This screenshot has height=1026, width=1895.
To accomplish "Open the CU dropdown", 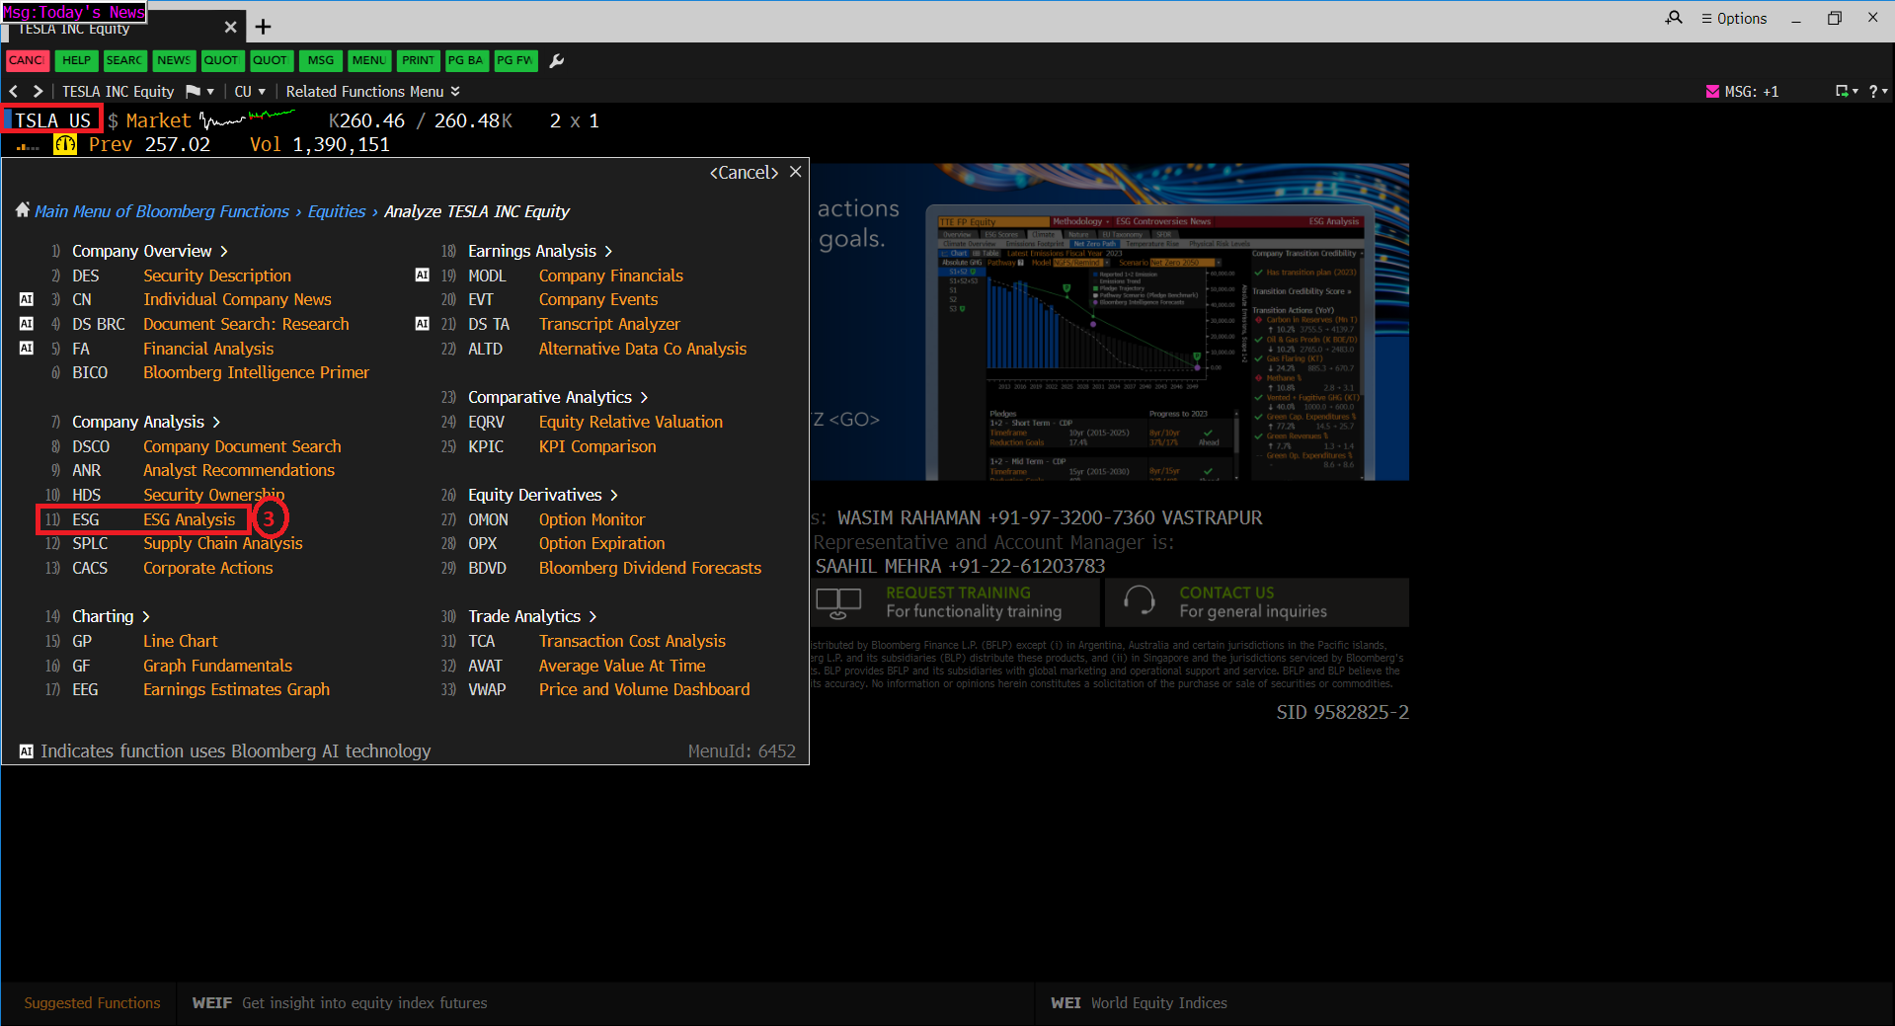I will [250, 91].
